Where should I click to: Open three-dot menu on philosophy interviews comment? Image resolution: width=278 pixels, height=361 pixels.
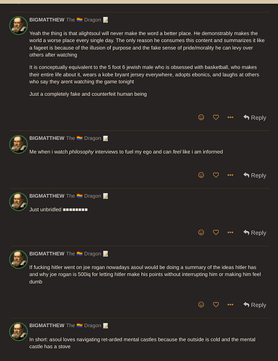coord(230,175)
